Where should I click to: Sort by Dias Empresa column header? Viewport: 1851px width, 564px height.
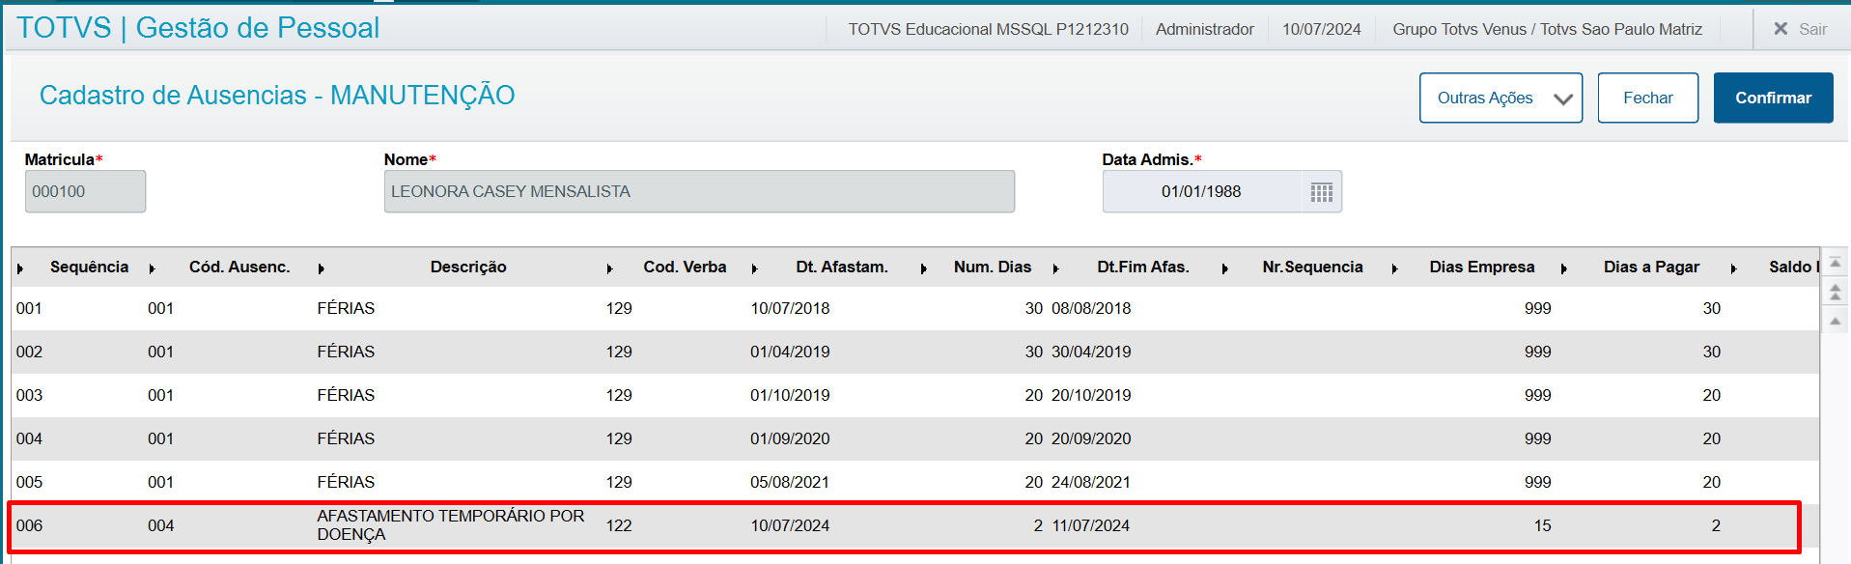(x=1482, y=267)
